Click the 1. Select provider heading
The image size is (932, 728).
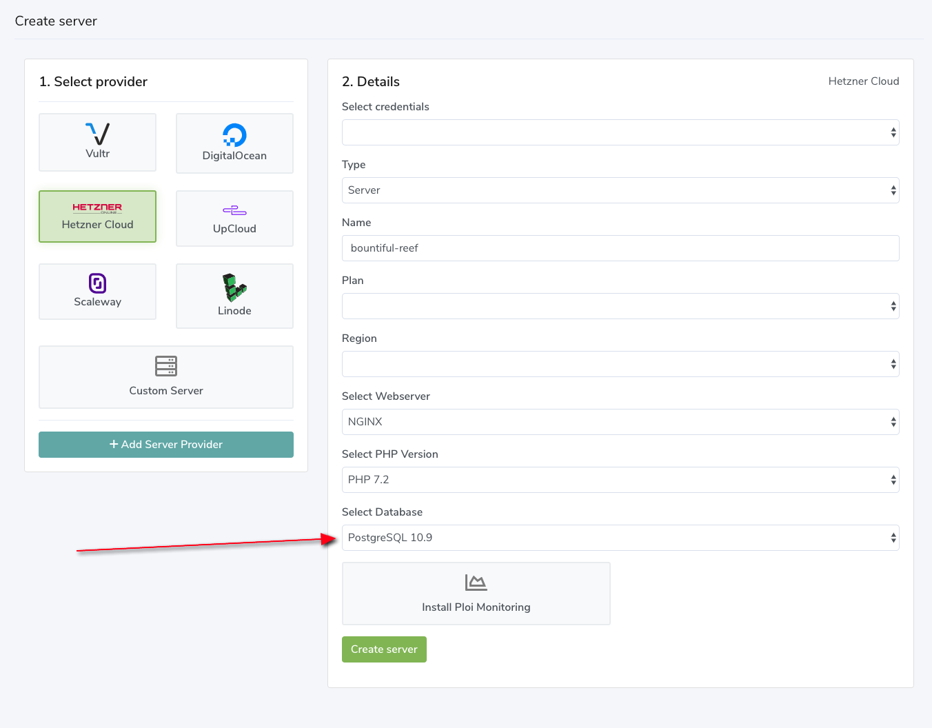point(93,81)
